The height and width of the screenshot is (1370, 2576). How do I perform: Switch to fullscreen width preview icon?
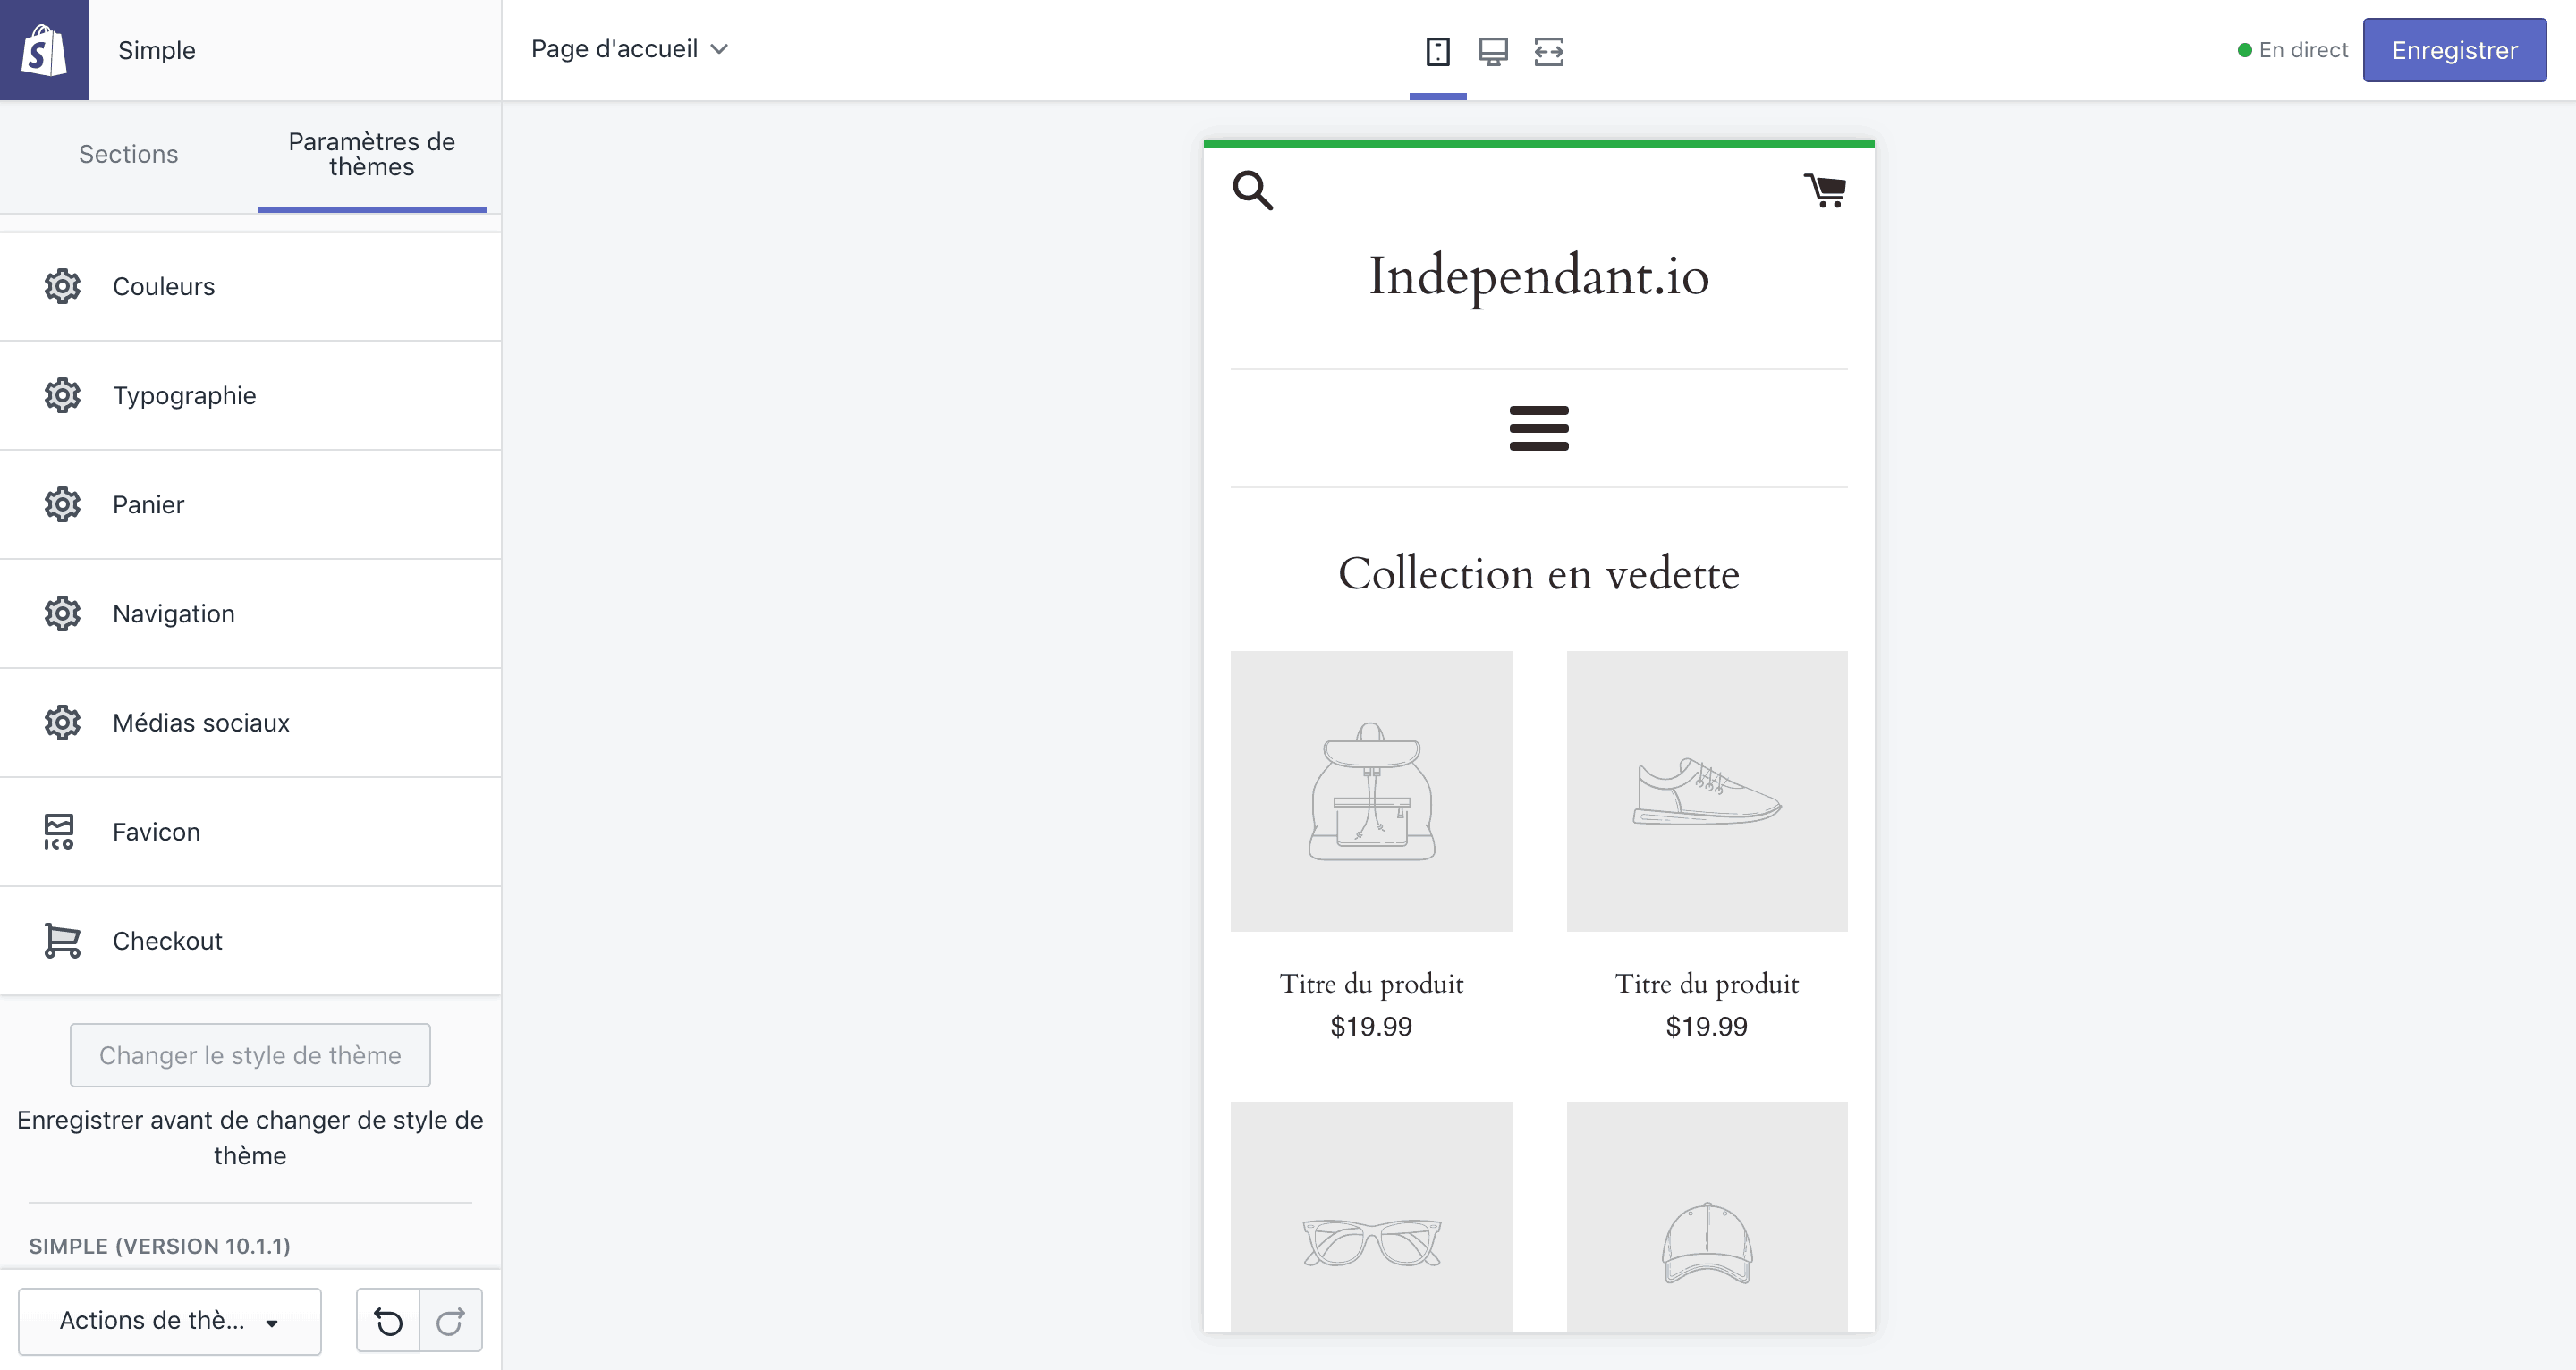1548,51
